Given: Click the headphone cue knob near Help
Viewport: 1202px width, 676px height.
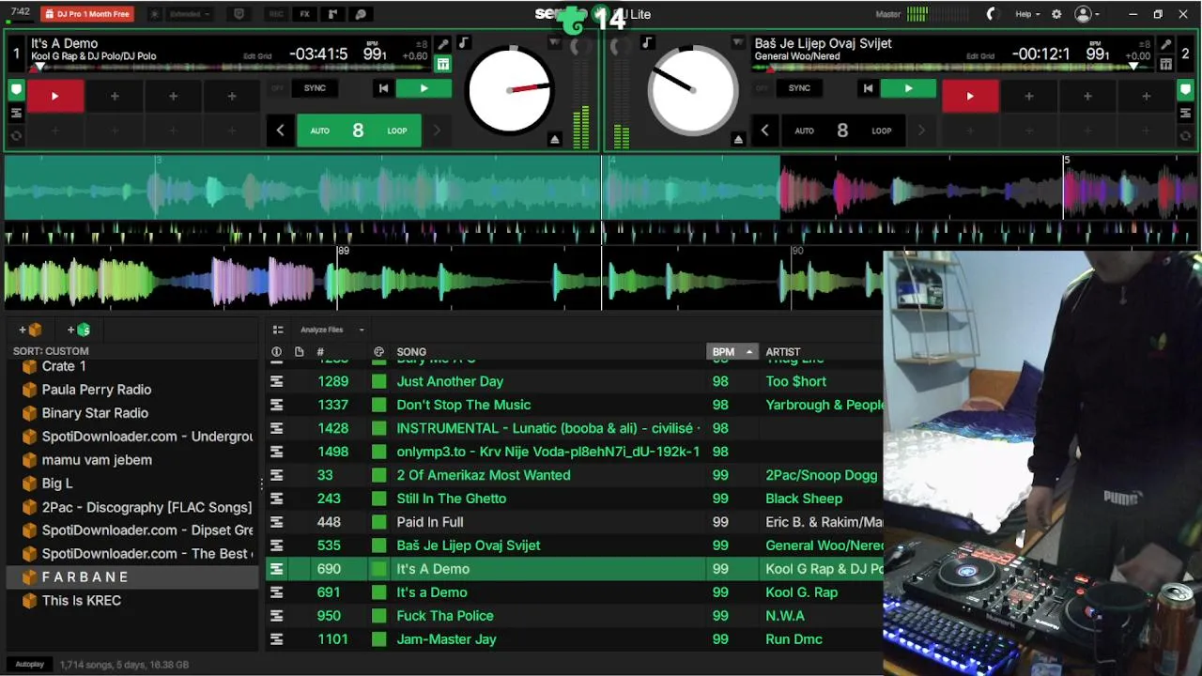Looking at the screenshot, I should coord(992,14).
